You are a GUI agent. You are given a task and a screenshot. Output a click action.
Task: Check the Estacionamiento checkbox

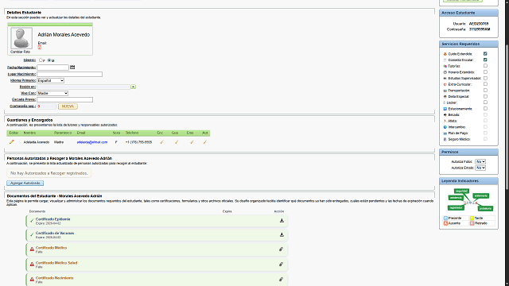pyautogui.click(x=485, y=109)
